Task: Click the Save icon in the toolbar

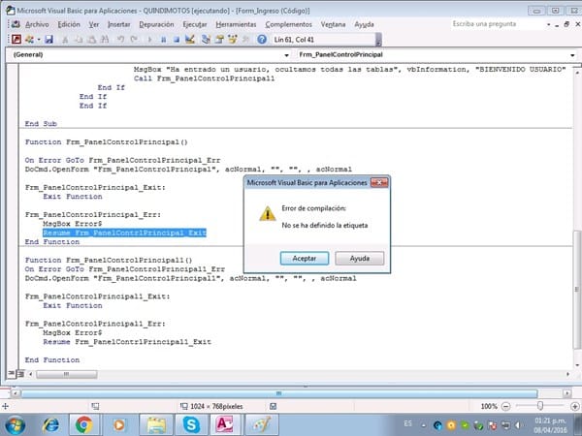Action: click(48, 39)
